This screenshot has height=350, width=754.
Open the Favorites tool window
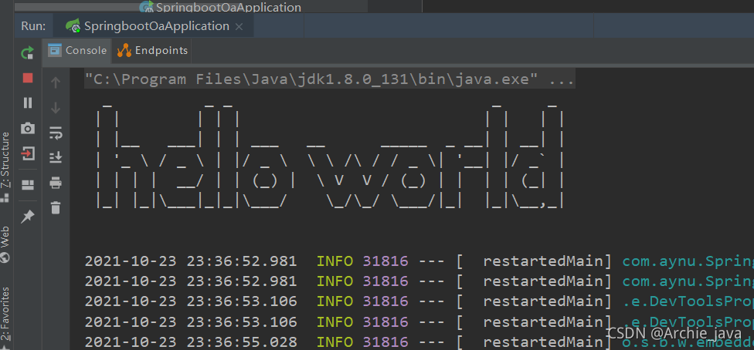point(5,317)
